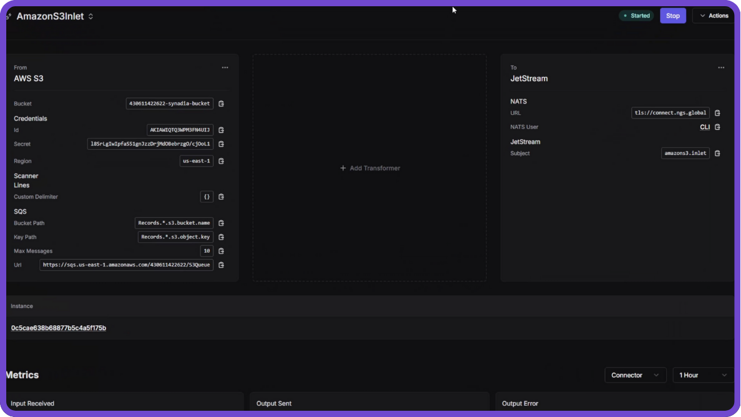Copy the Secret key value
This screenshot has width=741, height=417.
tap(221, 144)
